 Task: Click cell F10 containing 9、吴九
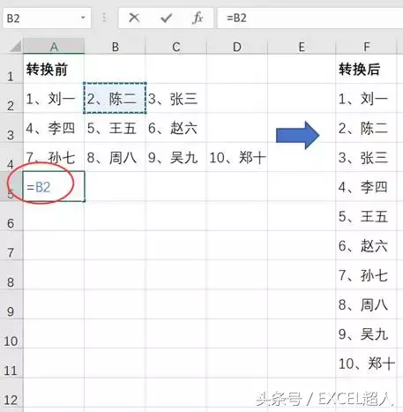367,333
